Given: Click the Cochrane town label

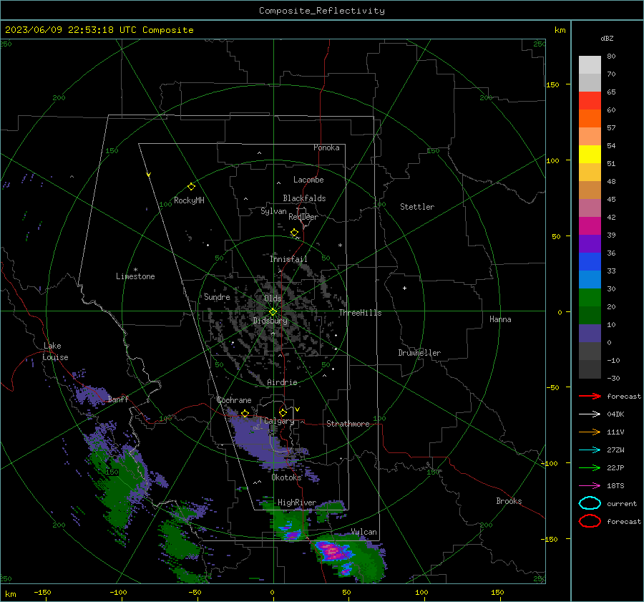Looking at the screenshot, I should [x=234, y=400].
